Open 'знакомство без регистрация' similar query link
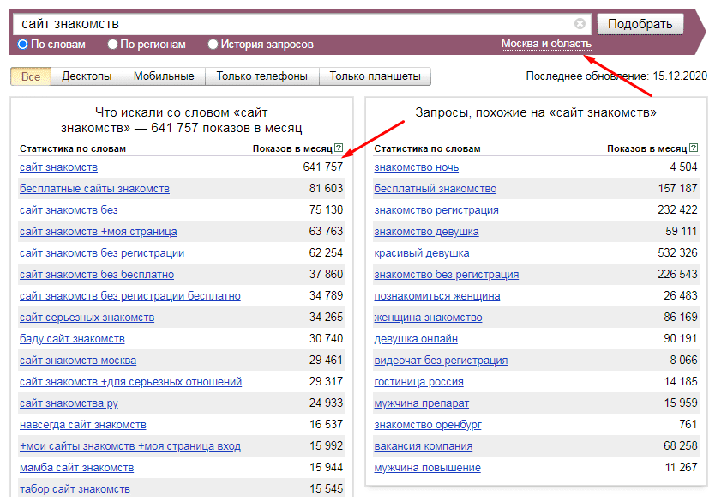 [447, 275]
